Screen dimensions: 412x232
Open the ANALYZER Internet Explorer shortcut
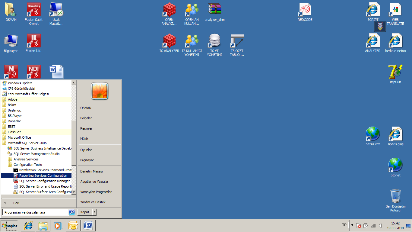coord(373,41)
